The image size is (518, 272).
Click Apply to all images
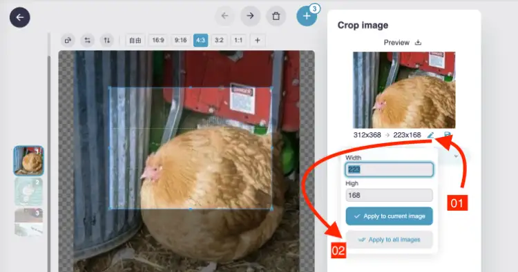pos(389,240)
